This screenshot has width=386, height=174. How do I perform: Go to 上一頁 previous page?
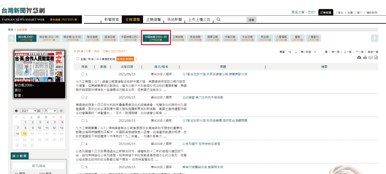coord(347,52)
